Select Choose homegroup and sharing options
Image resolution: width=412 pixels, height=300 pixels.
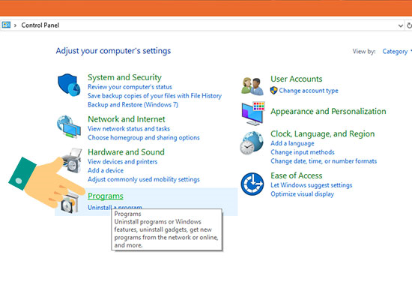coord(144,138)
